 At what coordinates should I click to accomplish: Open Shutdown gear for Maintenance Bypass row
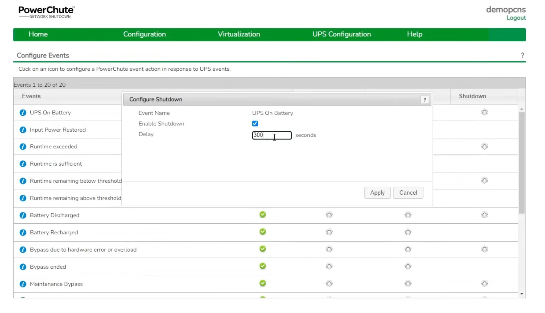[484, 284]
